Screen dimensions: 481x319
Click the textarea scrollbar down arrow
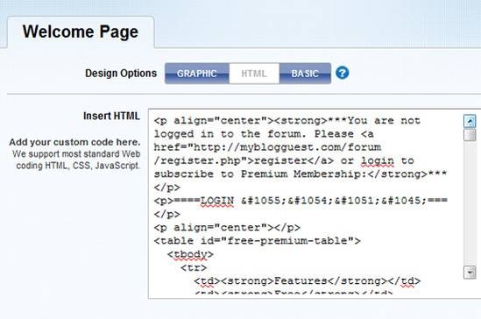[470, 272]
